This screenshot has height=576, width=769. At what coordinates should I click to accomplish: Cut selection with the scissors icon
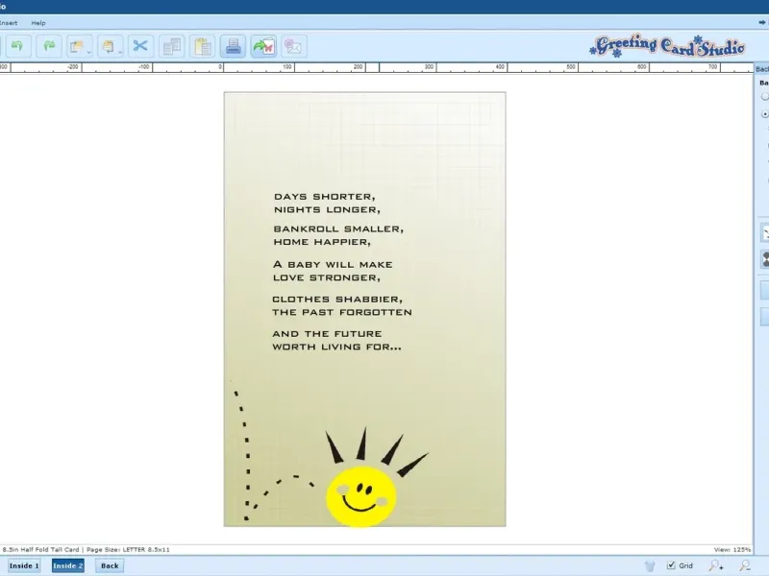coord(140,46)
